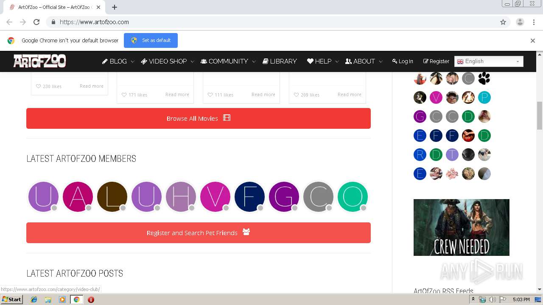This screenshot has width=543, height=305.
Task: Expand the HELP dropdown chevron
Action: point(337,62)
